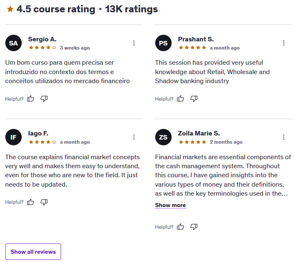Open kebab menu on Zoila Marie S.'s review

284,137
